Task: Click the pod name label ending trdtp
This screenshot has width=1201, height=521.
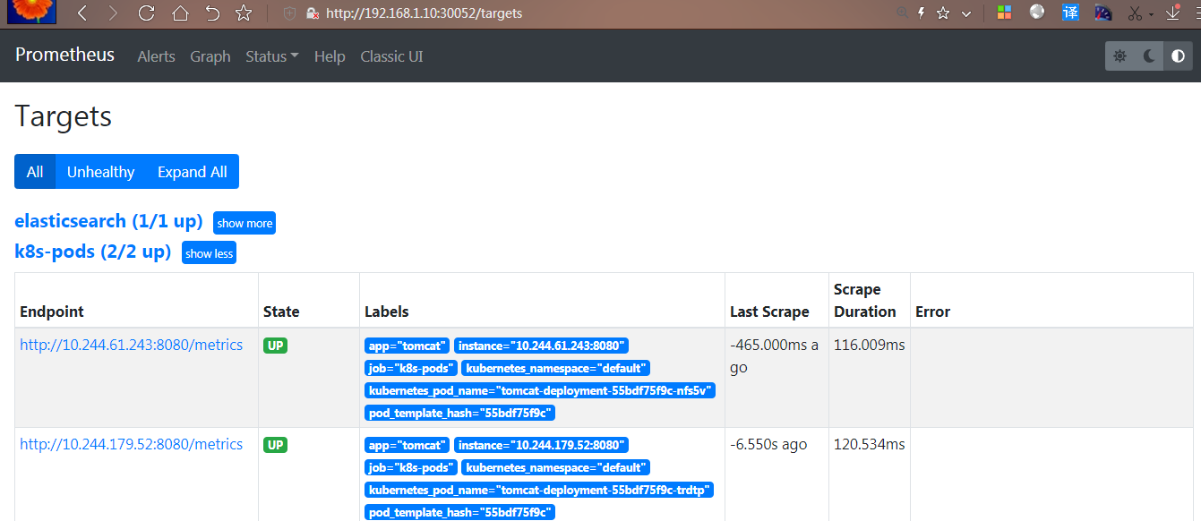Action: pyautogui.click(x=539, y=490)
